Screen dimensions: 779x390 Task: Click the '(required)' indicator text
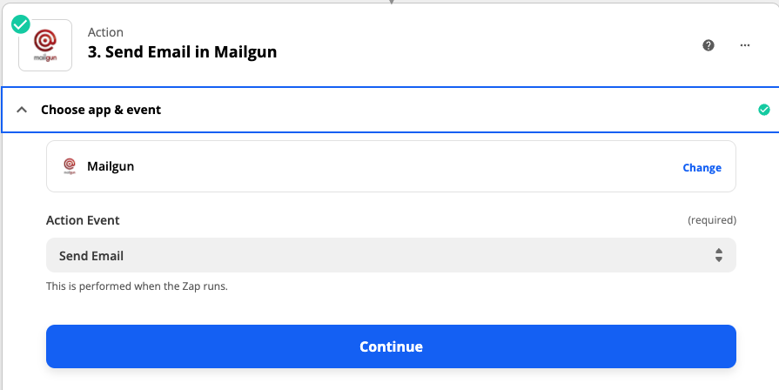tap(712, 219)
